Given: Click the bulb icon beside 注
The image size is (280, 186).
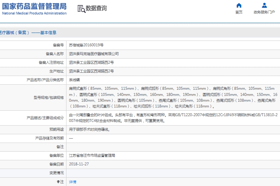Looking at the screenshot, I should pyautogui.click(x=58, y=182).
